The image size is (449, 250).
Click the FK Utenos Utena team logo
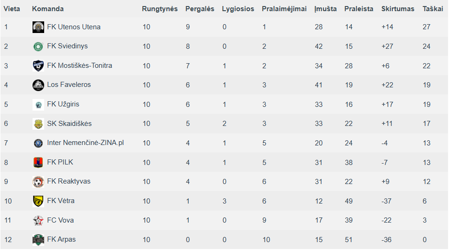(x=38, y=27)
